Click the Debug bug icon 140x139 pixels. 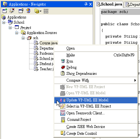pyautogui.click(x=63, y=67)
